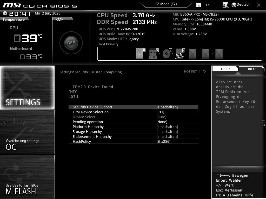Click the help panel bottom scroll handle

tap(238, 168)
